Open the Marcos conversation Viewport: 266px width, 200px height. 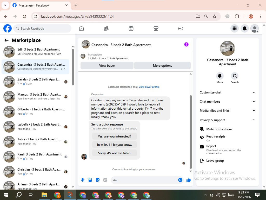click(x=35, y=97)
